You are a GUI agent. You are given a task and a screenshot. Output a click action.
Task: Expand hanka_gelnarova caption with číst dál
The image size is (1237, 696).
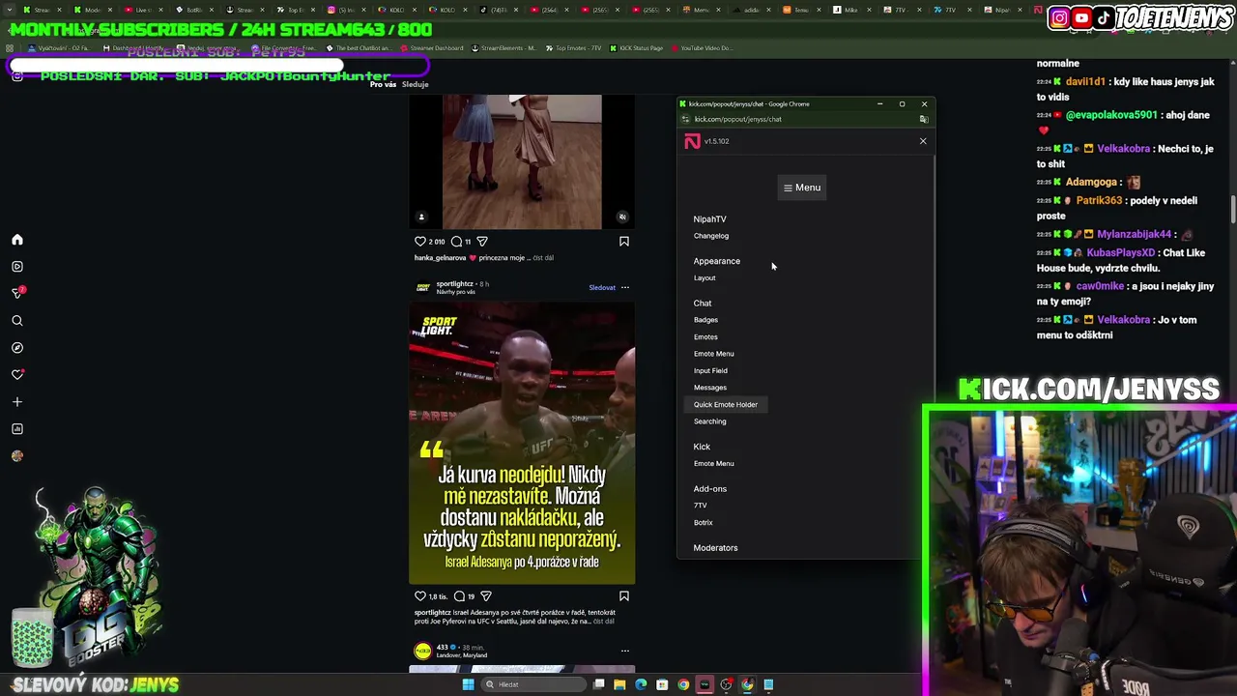click(543, 258)
